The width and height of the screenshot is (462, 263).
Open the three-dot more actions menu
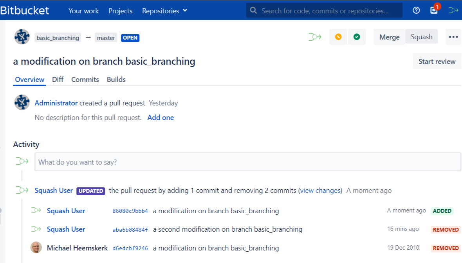pos(453,37)
